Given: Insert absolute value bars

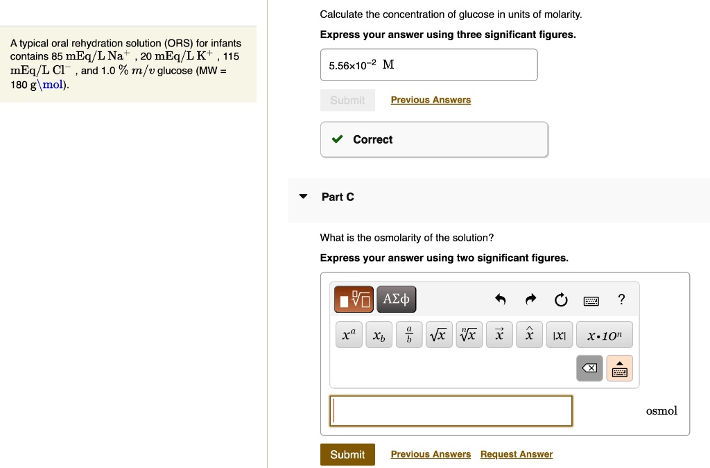Looking at the screenshot, I should tap(560, 334).
